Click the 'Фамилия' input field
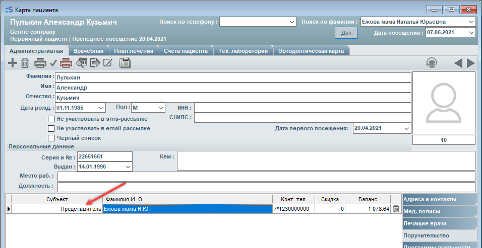 (x=232, y=78)
